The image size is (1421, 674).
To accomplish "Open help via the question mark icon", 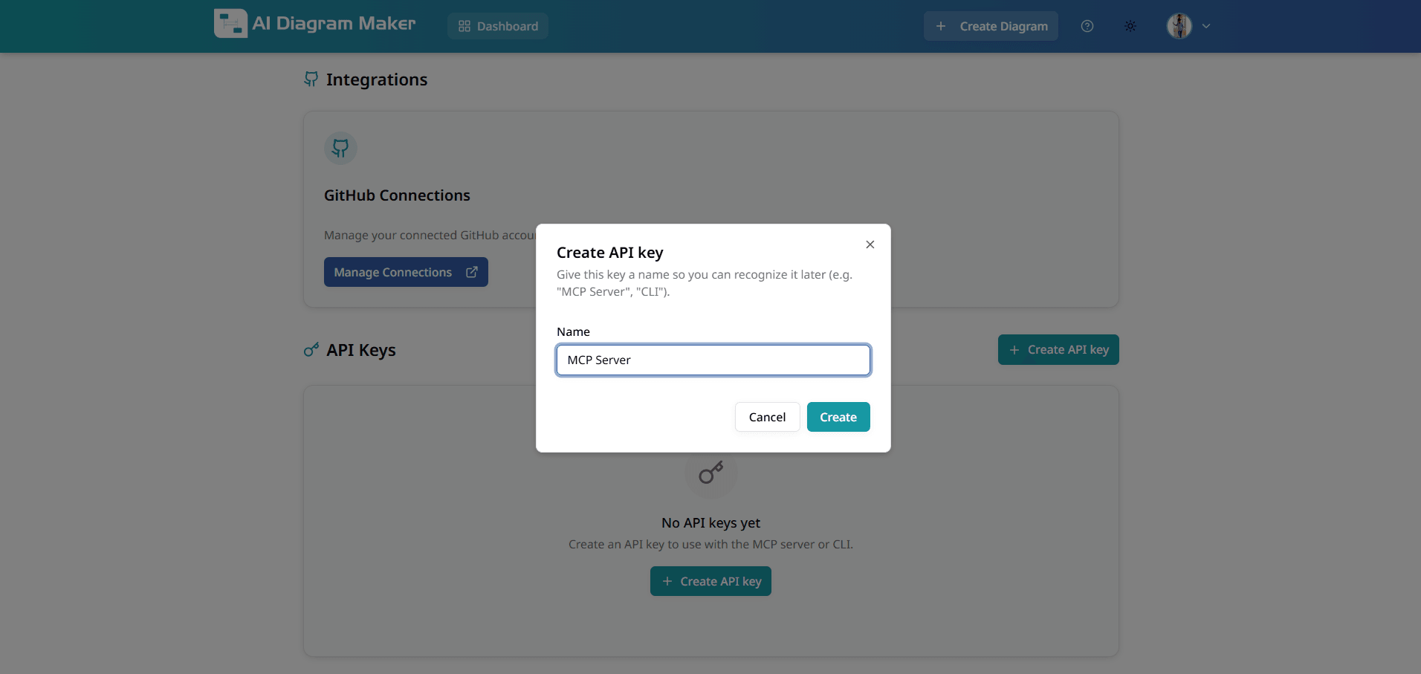I will click(1087, 25).
